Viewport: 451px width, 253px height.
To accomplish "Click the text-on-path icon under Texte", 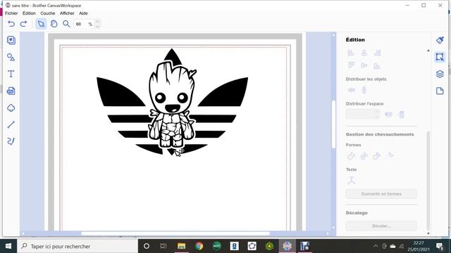I will click(x=351, y=181).
